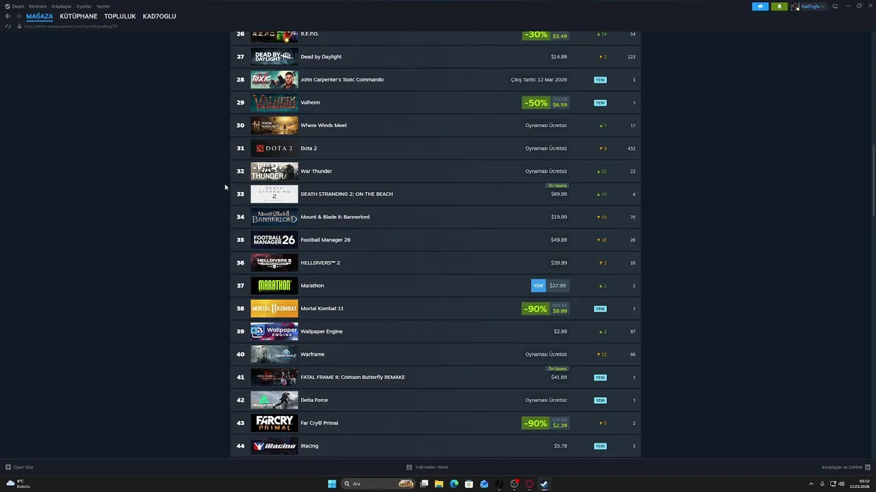Switch to Big Picture mode monitor icon

835,6
